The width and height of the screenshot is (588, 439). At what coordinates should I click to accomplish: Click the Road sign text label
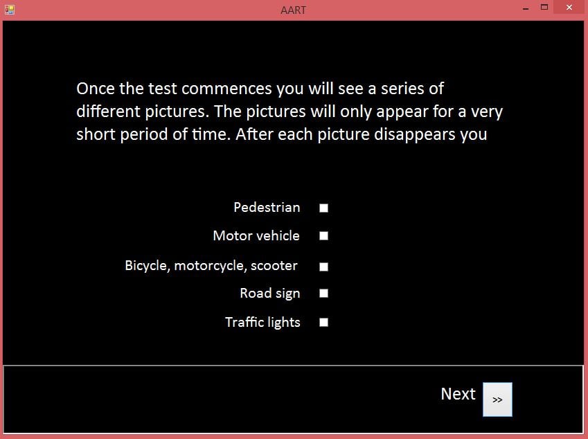tap(270, 294)
